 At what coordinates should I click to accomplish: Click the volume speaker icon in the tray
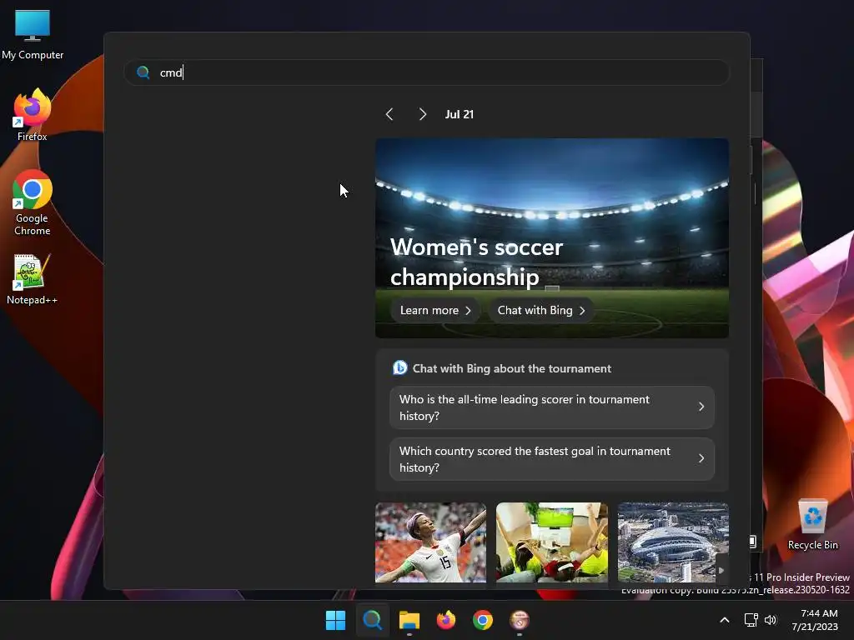(770, 620)
